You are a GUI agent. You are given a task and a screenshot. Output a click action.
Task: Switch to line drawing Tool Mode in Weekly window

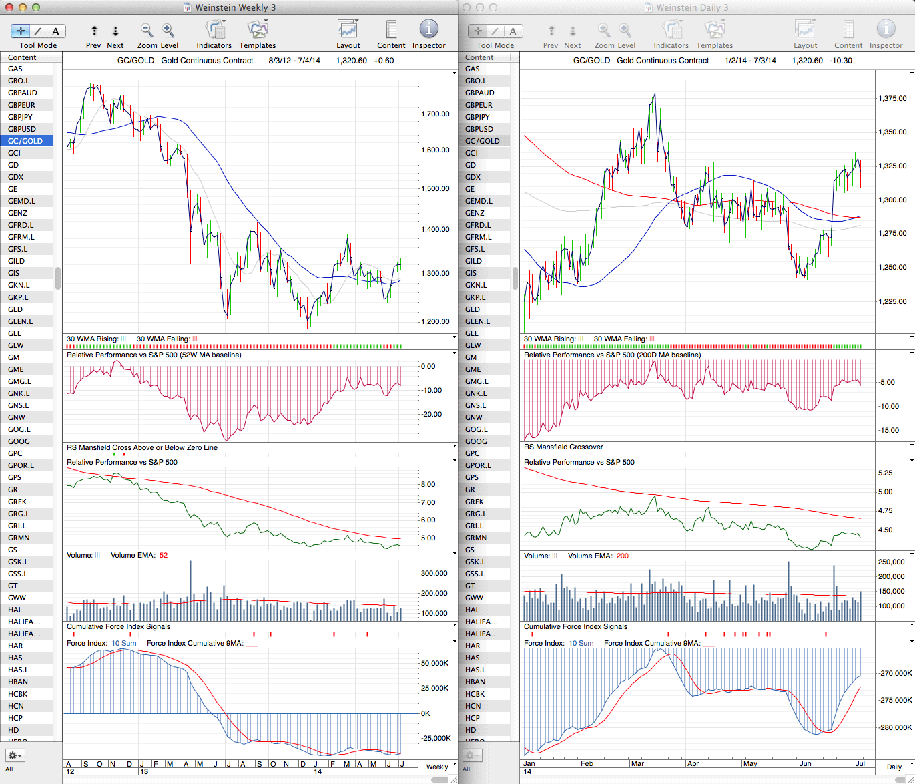point(38,31)
